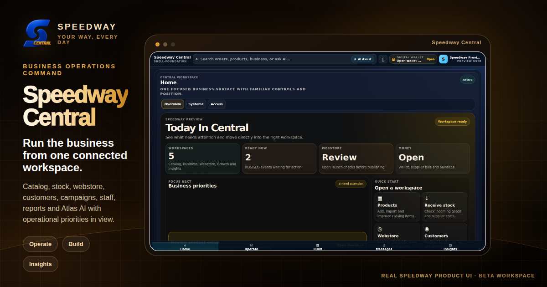The image size is (547, 287).
Task: Open the Money Open summary card
Action: 433,159
